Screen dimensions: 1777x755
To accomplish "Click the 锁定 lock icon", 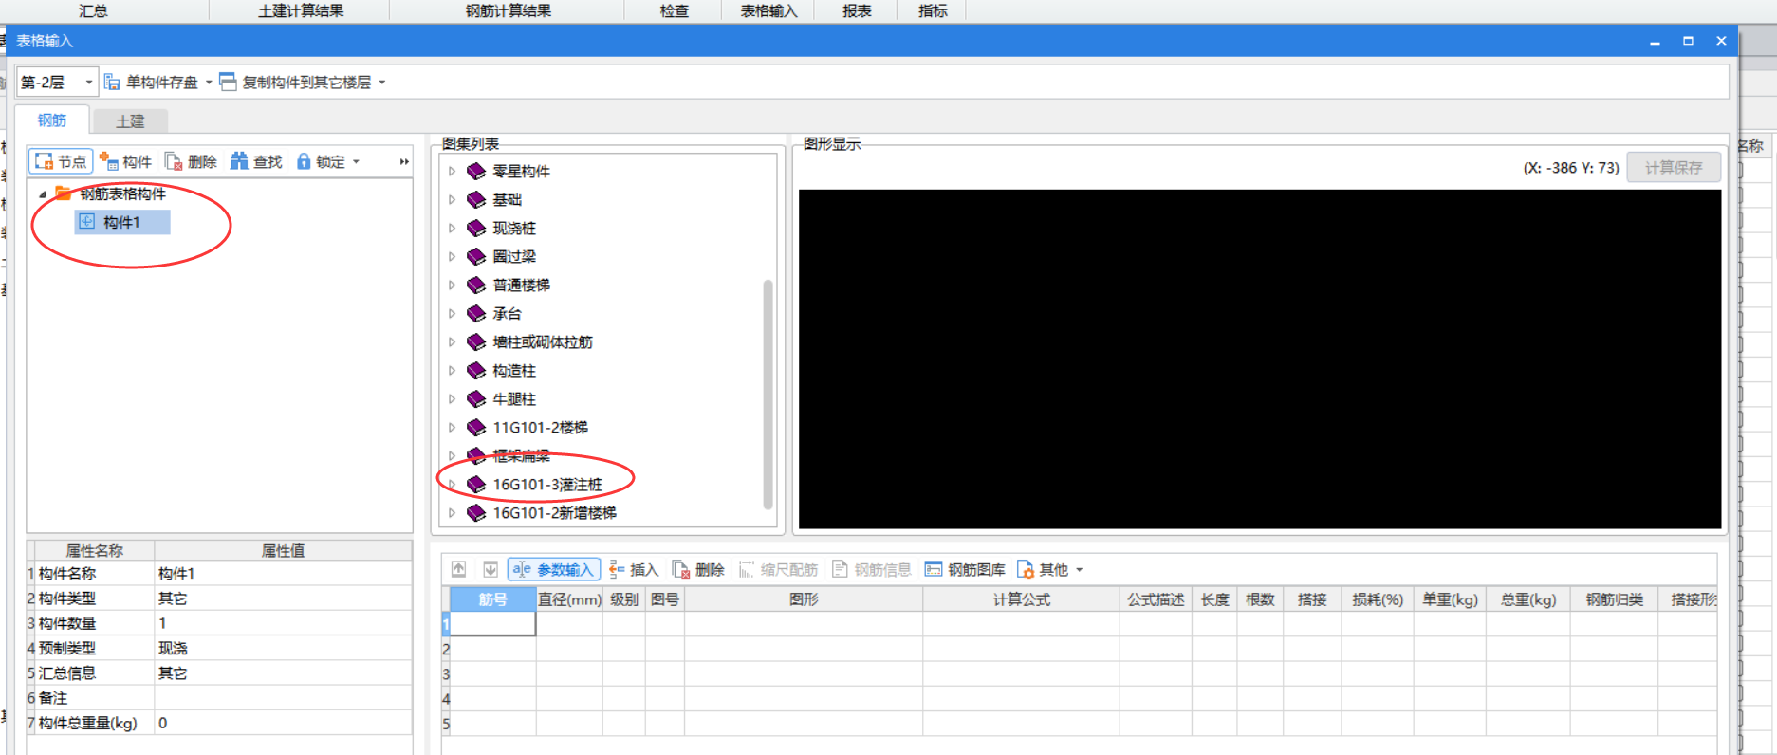I will click(304, 161).
